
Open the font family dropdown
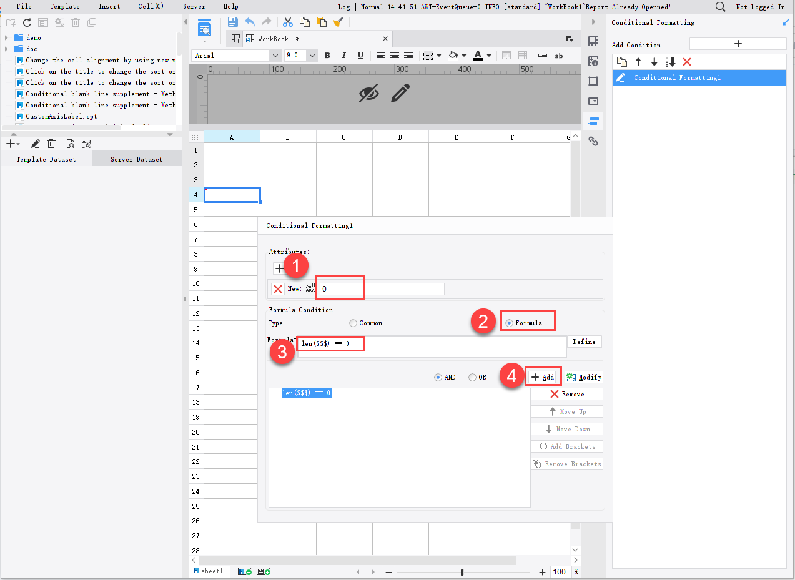[275, 55]
